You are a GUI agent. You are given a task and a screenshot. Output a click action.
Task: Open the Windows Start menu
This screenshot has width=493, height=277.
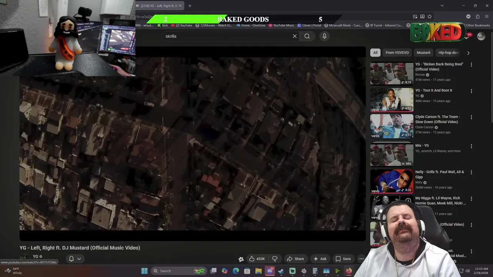coord(144,271)
